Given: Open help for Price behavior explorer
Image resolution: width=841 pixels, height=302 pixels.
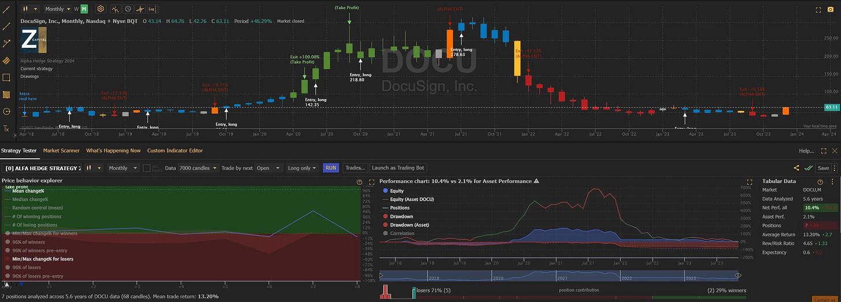Looking at the screenshot, I should coord(359,181).
